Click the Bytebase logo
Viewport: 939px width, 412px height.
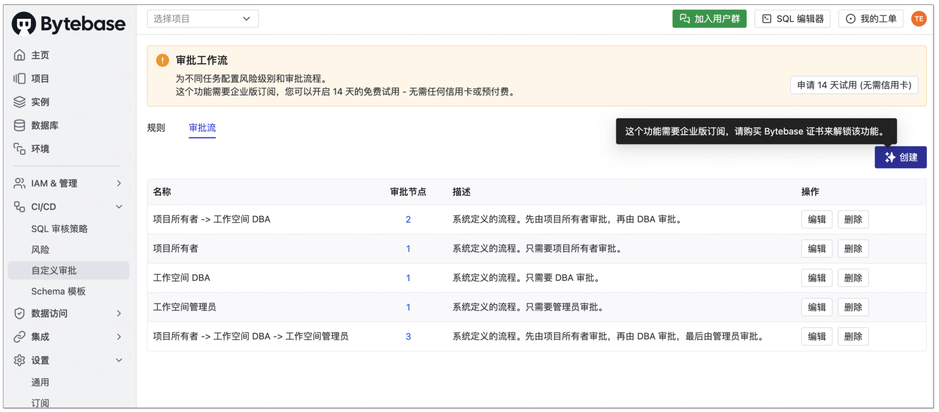coord(68,23)
